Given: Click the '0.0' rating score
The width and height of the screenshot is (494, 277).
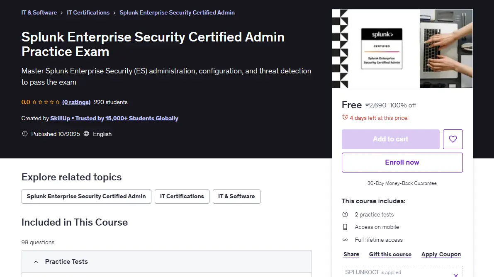Looking at the screenshot, I should point(26,102).
